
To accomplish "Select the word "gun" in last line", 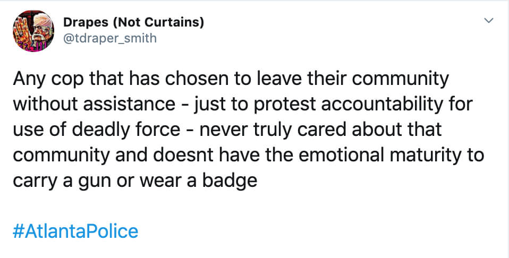I will tap(94, 182).
